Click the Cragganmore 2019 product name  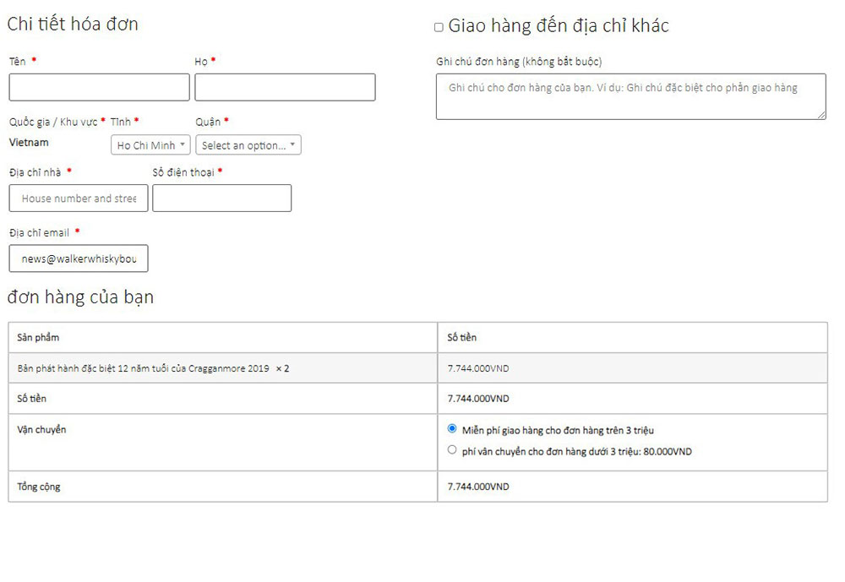pos(143,368)
